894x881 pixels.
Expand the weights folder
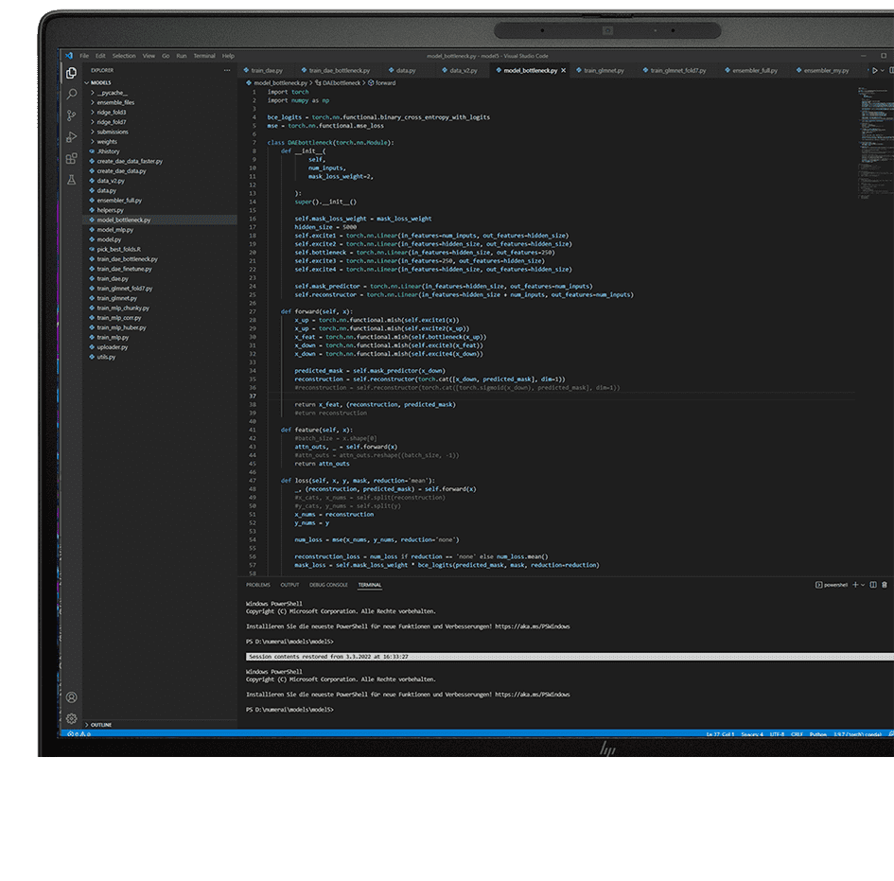point(107,142)
